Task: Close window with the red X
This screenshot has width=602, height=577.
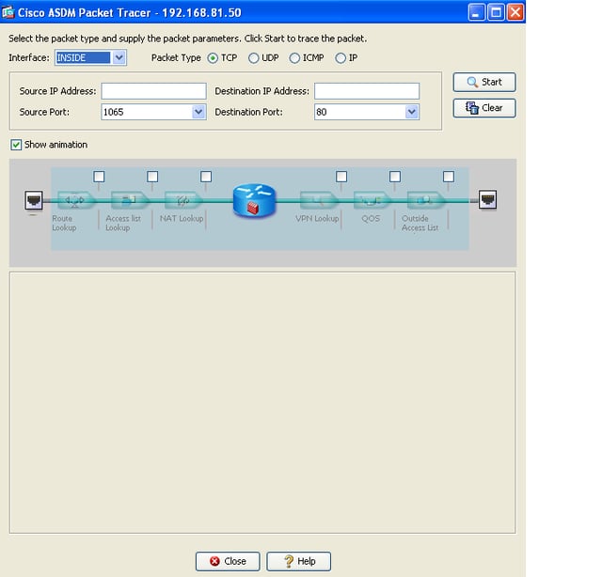Action: [515, 12]
